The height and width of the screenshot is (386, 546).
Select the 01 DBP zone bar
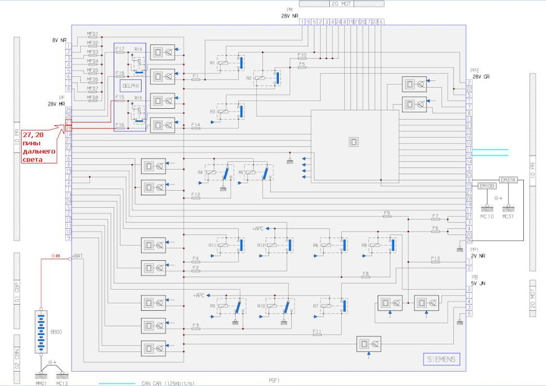tap(16, 291)
